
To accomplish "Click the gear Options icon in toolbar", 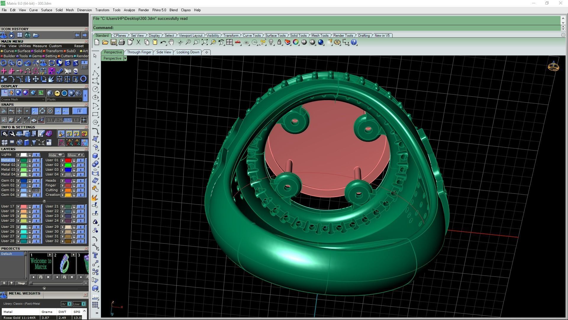I will [337, 42].
